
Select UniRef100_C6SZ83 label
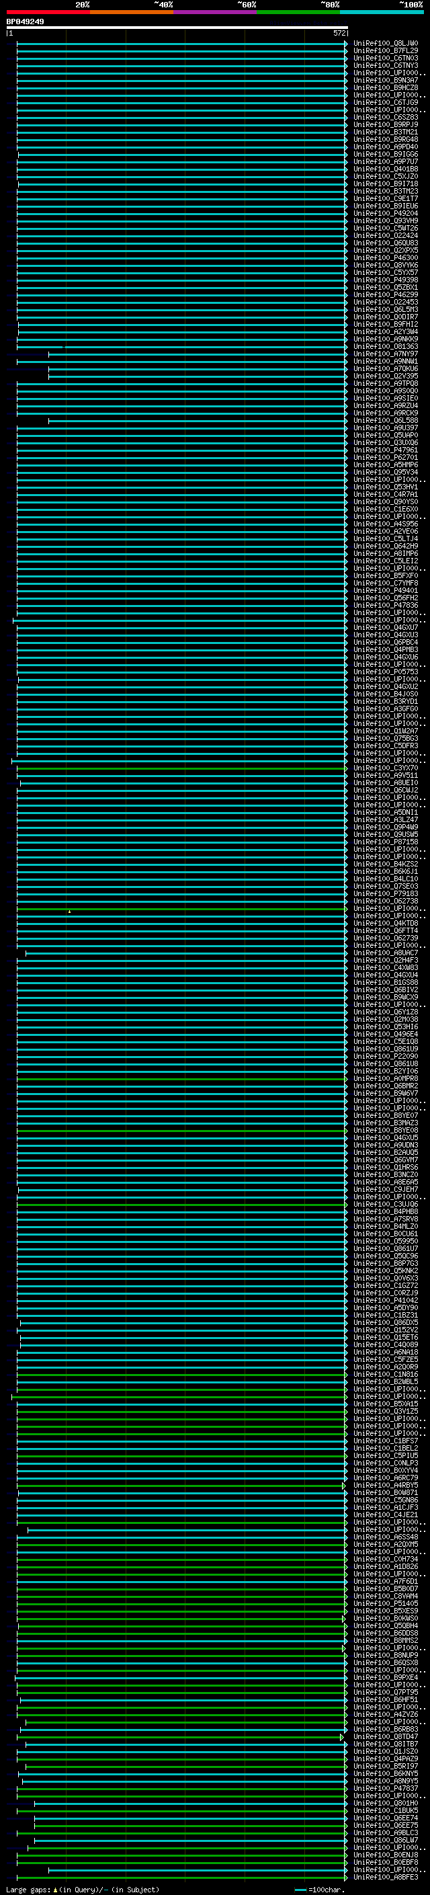pyautogui.click(x=386, y=117)
